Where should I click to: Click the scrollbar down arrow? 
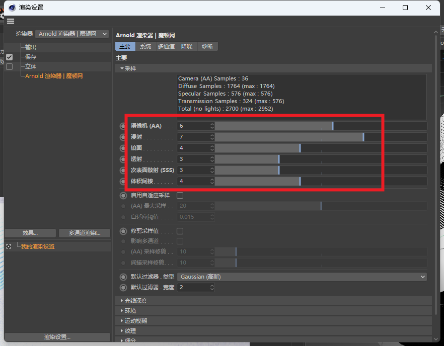[x=436, y=338]
